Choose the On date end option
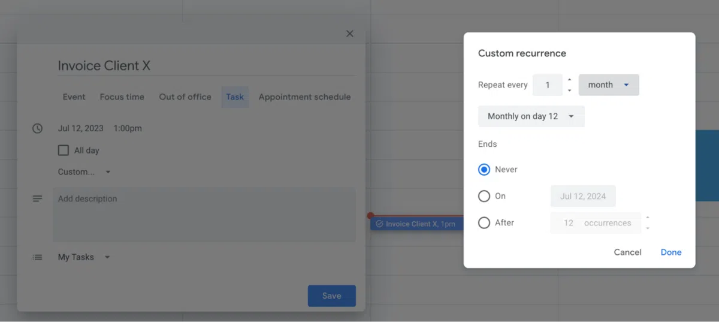719x322 pixels. click(484, 196)
